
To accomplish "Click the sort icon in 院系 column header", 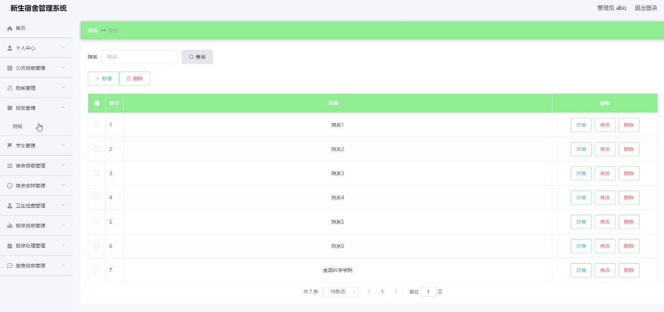I will [x=342, y=103].
